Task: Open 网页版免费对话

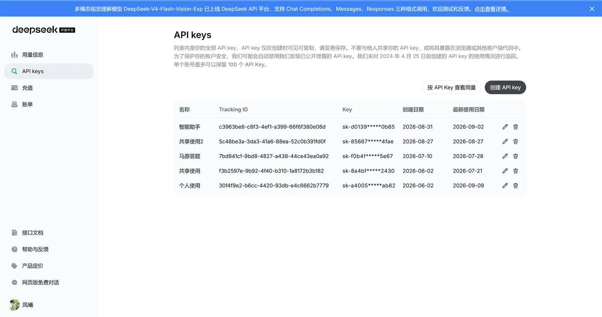Action: click(x=49, y=283)
